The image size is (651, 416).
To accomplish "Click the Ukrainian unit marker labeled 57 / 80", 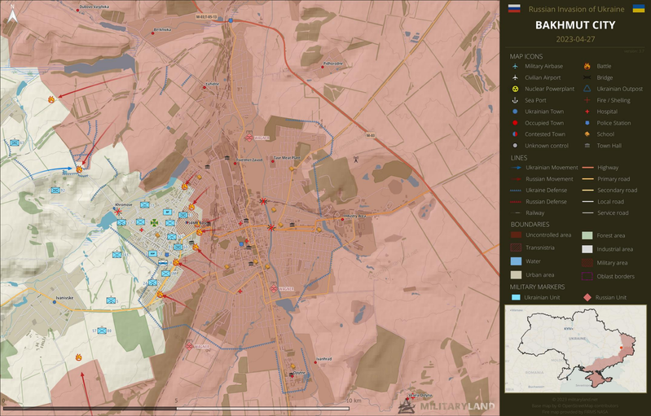I will (x=102, y=331).
